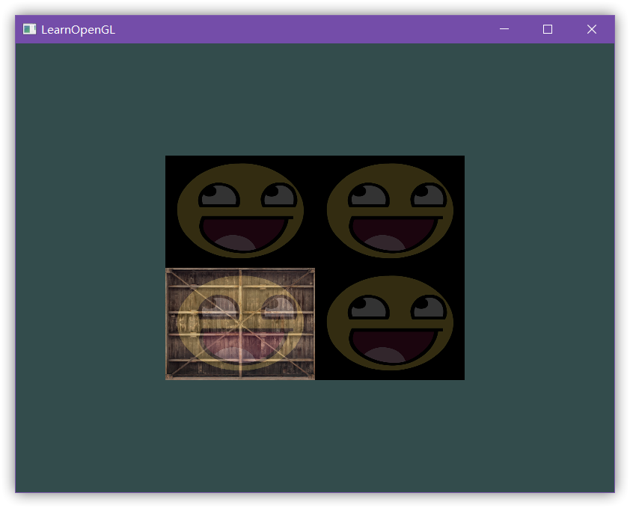The height and width of the screenshot is (508, 630).
Task: Click left eye of bottom-right smiley
Action: [x=368, y=308]
